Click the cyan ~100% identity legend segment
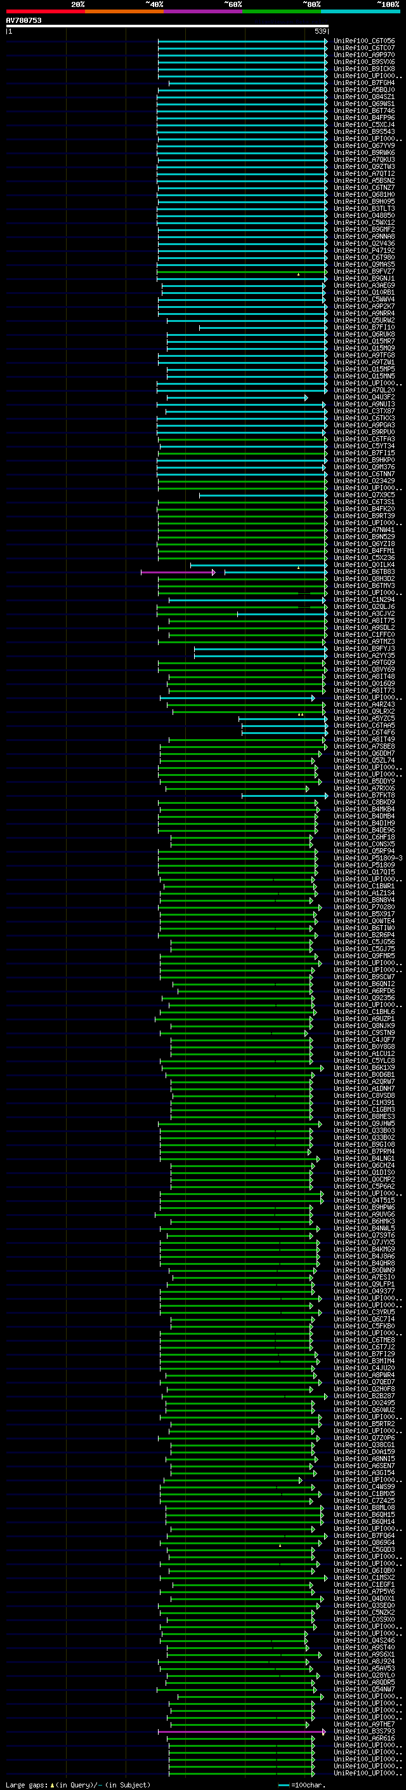This screenshot has width=406, height=1790. (360, 11)
